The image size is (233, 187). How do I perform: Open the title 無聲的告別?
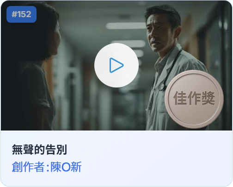click(39, 150)
